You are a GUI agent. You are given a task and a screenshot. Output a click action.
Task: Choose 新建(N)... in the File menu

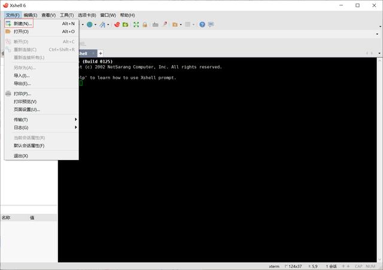(x=41, y=24)
